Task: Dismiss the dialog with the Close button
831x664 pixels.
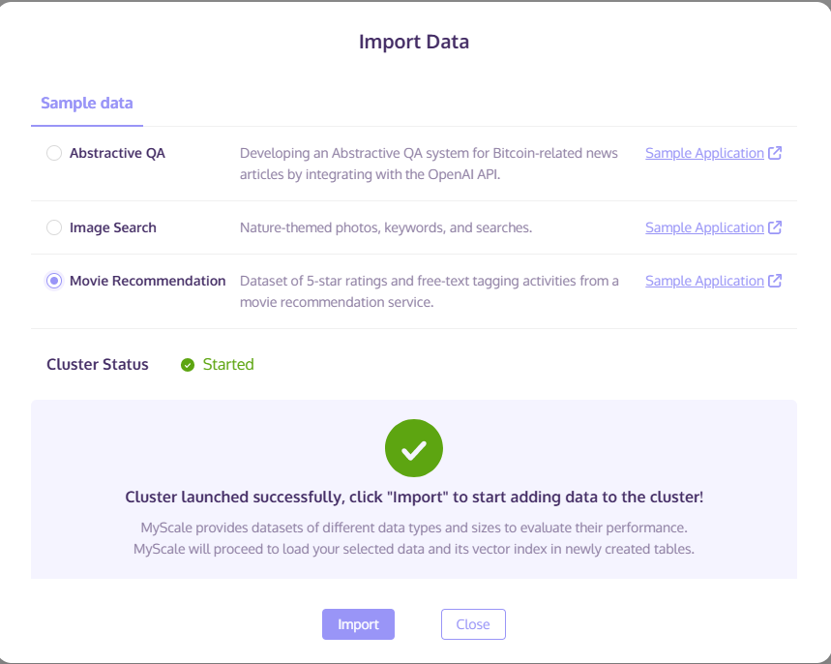Action: [473, 624]
